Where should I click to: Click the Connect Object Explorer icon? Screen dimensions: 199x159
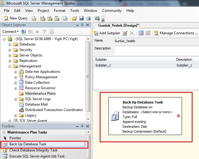(24, 32)
